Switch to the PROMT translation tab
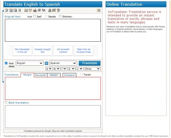 pos(54,75)
